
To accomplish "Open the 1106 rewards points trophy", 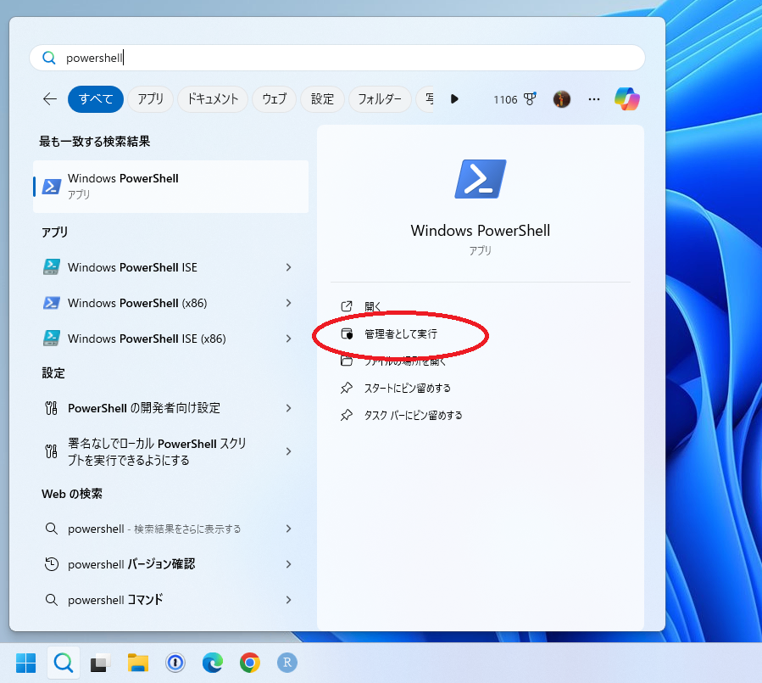I will (x=515, y=99).
